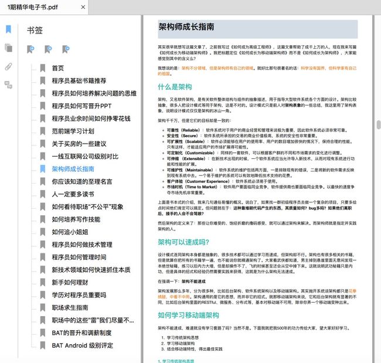Image resolution: width=381 pixels, height=363 pixels.
Task: Open the attachments paperclip panel
Action: (x=9, y=66)
